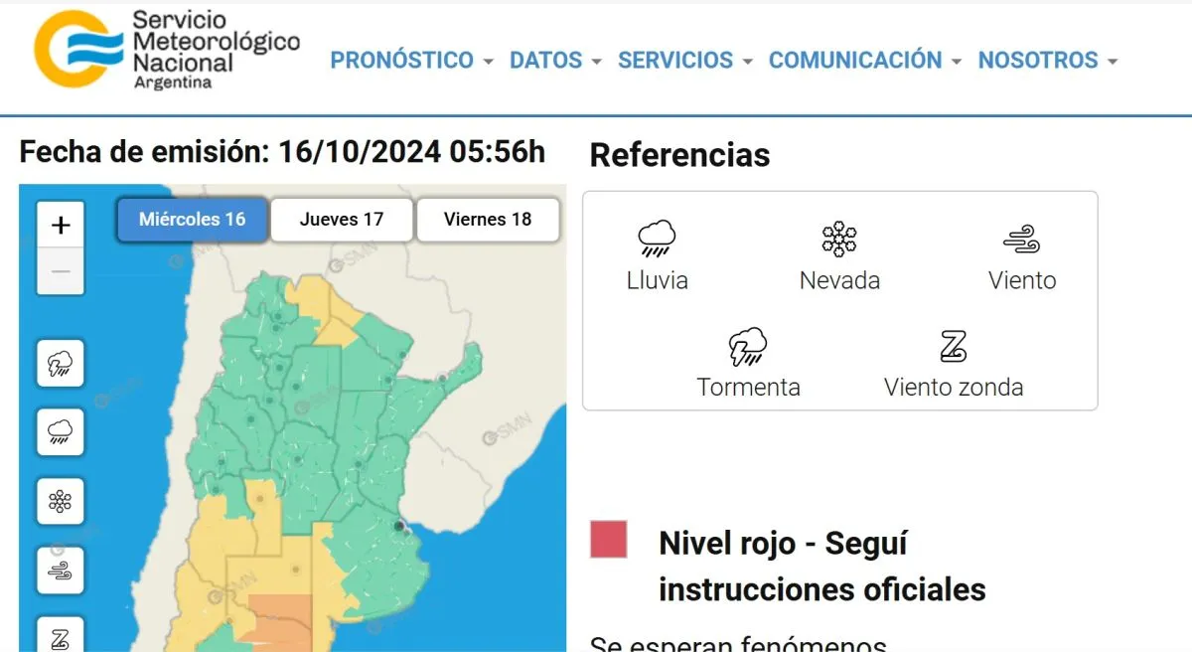Toggle snowfall filter icon on map sidebar

click(61, 501)
